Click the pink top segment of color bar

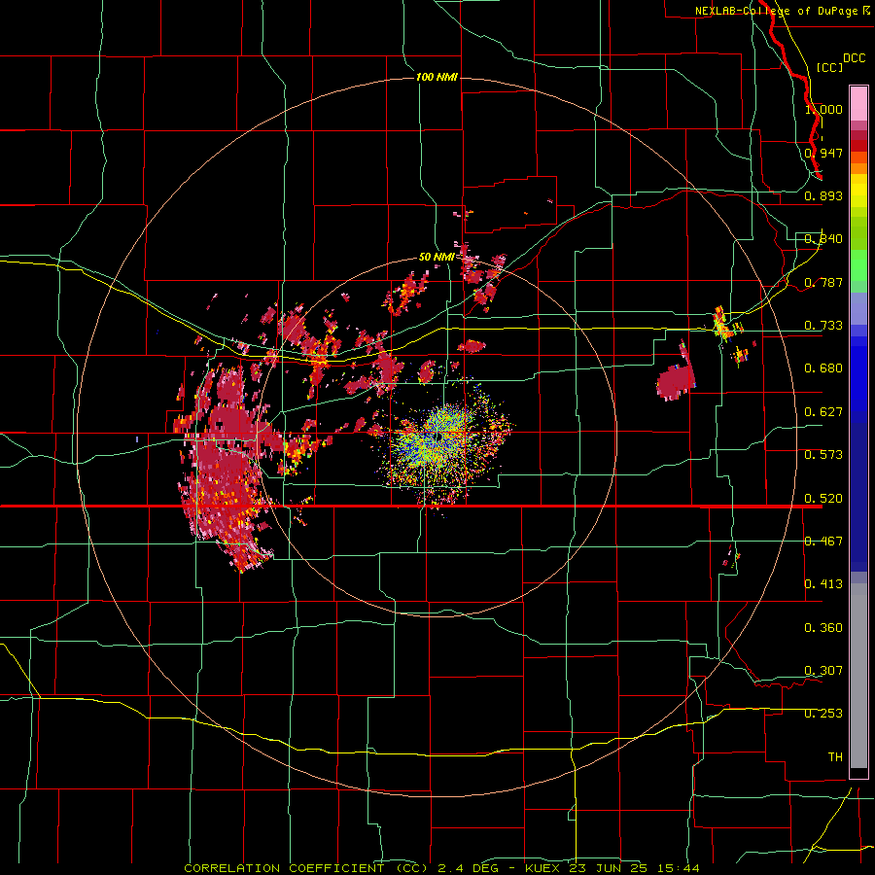click(858, 104)
